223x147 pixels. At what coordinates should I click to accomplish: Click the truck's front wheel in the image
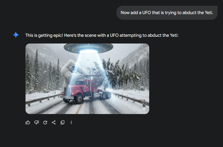(79, 99)
